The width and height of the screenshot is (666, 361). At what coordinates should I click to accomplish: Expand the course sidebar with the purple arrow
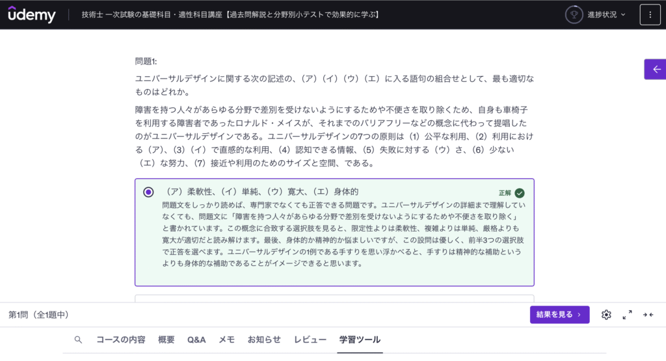click(x=656, y=69)
